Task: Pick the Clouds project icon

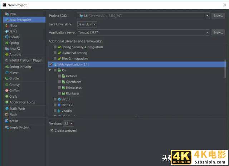Action: 7,37
